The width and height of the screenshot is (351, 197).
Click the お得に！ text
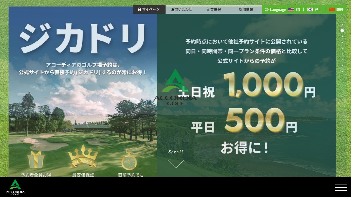pos(245,147)
